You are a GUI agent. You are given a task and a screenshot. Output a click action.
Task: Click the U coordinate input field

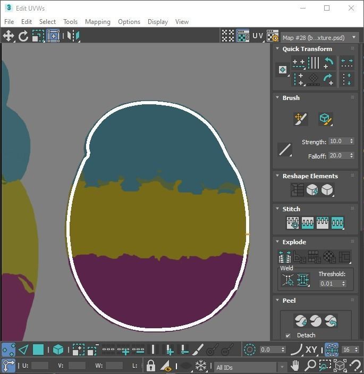point(39,365)
